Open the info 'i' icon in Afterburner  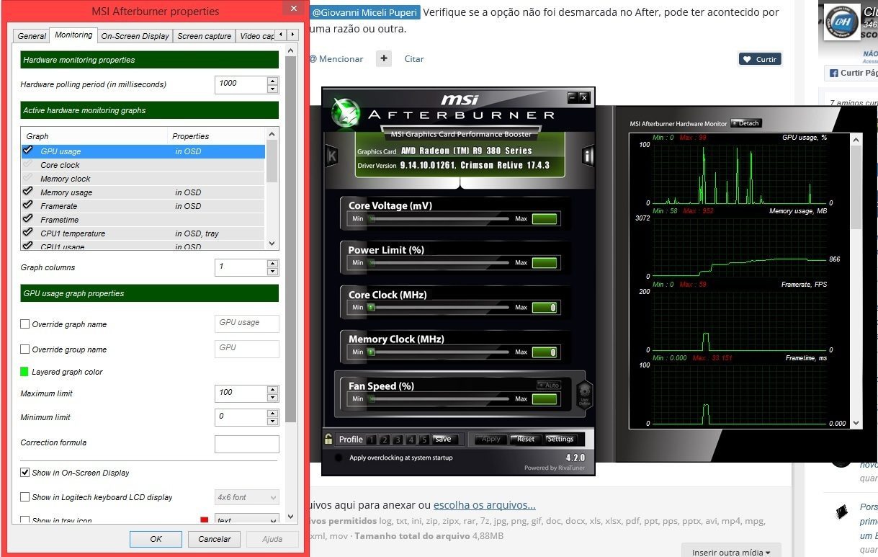588,155
